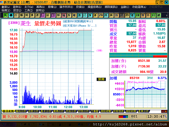The image size is (169, 127).
Task: Switch to the 研報預測 tab
Action: click(x=118, y=111)
